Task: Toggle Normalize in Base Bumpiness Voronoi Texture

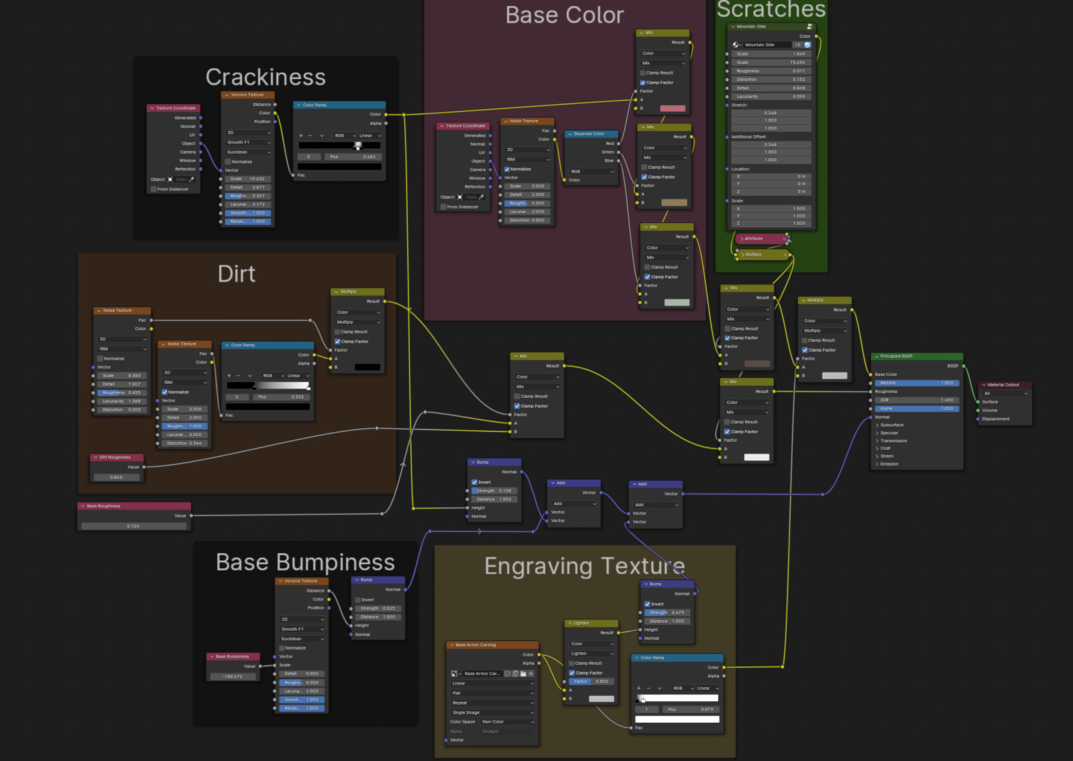Action: coord(282,648)
